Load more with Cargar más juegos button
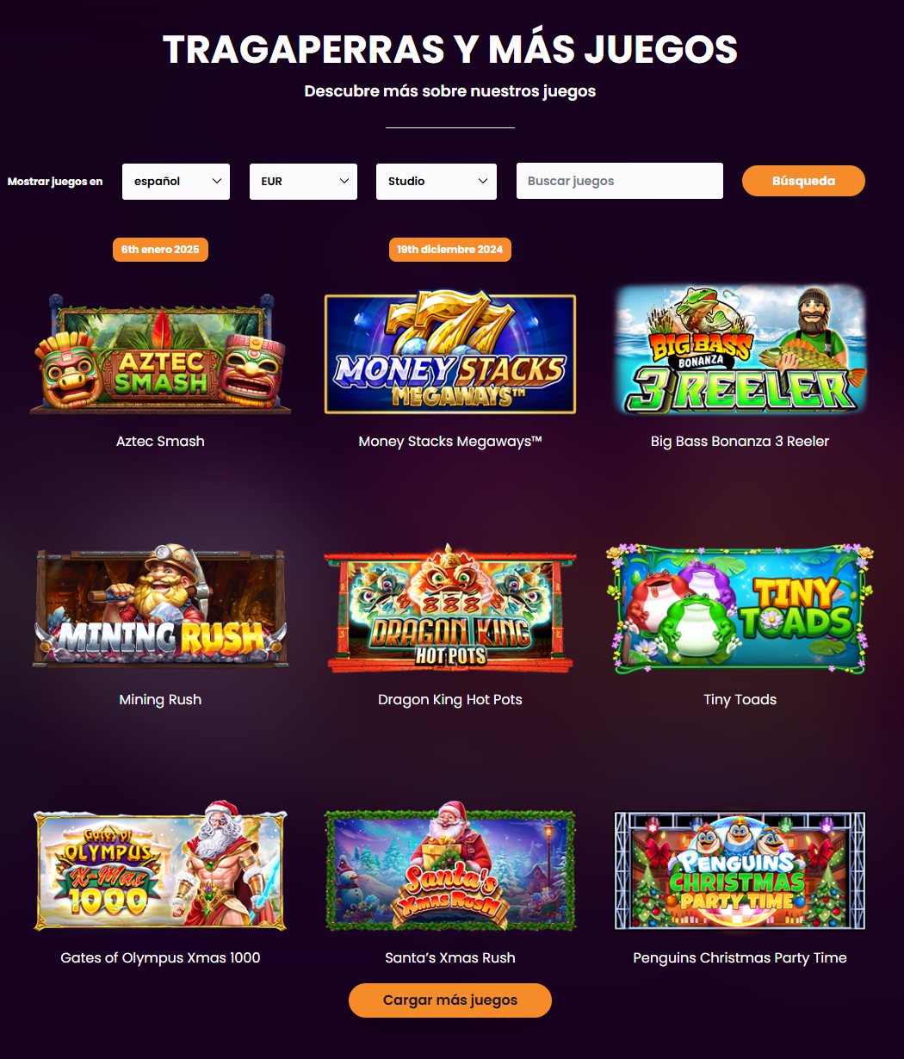Screen dimensions: 904x1059 coord(450,1000)
